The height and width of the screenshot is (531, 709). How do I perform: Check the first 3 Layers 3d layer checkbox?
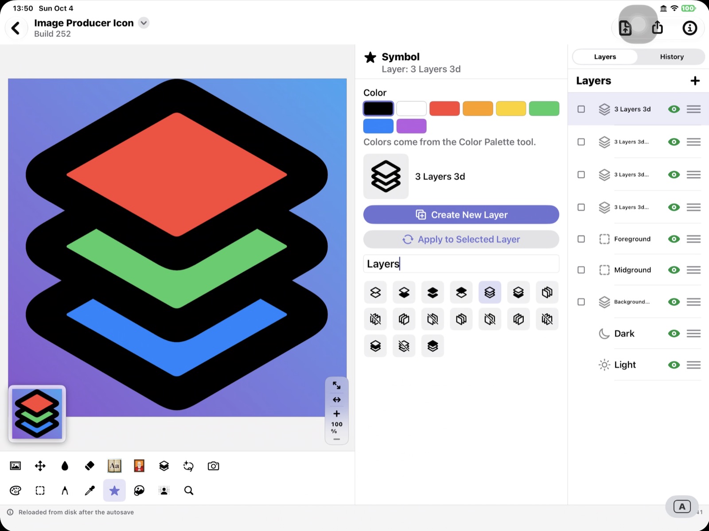coord(581,109)
